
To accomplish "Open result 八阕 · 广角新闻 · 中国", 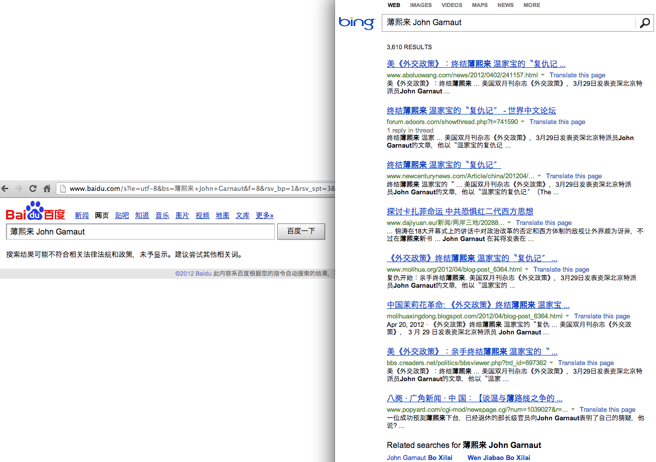I will (475, 399).
